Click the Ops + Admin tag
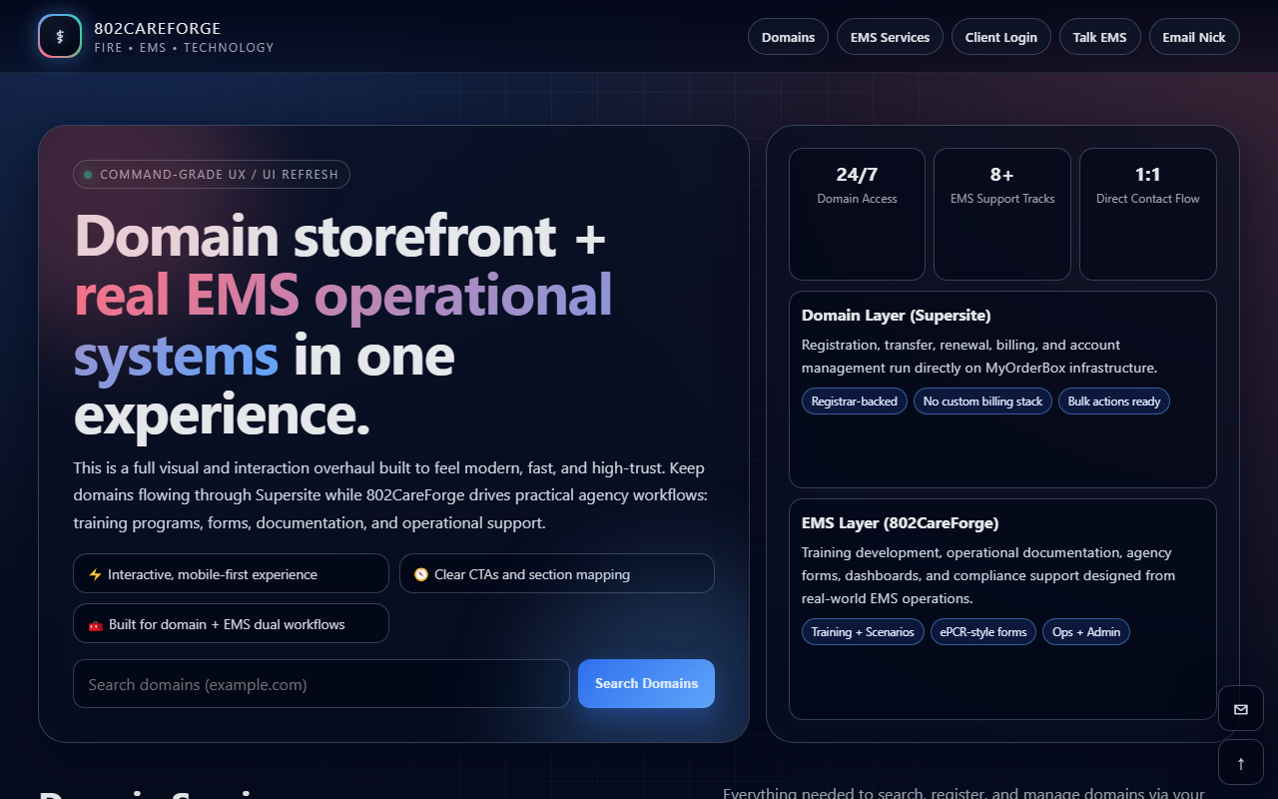Image resolution: width=1278 pixels, height=799 pixels. (1086, 631)
